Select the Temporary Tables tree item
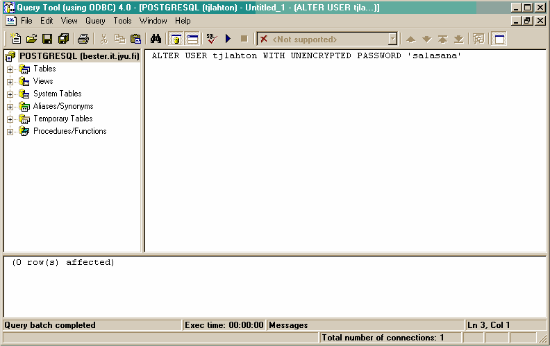The height and width of the screenshot is (346, 550). pyautogui.click(x=63, y=119)
